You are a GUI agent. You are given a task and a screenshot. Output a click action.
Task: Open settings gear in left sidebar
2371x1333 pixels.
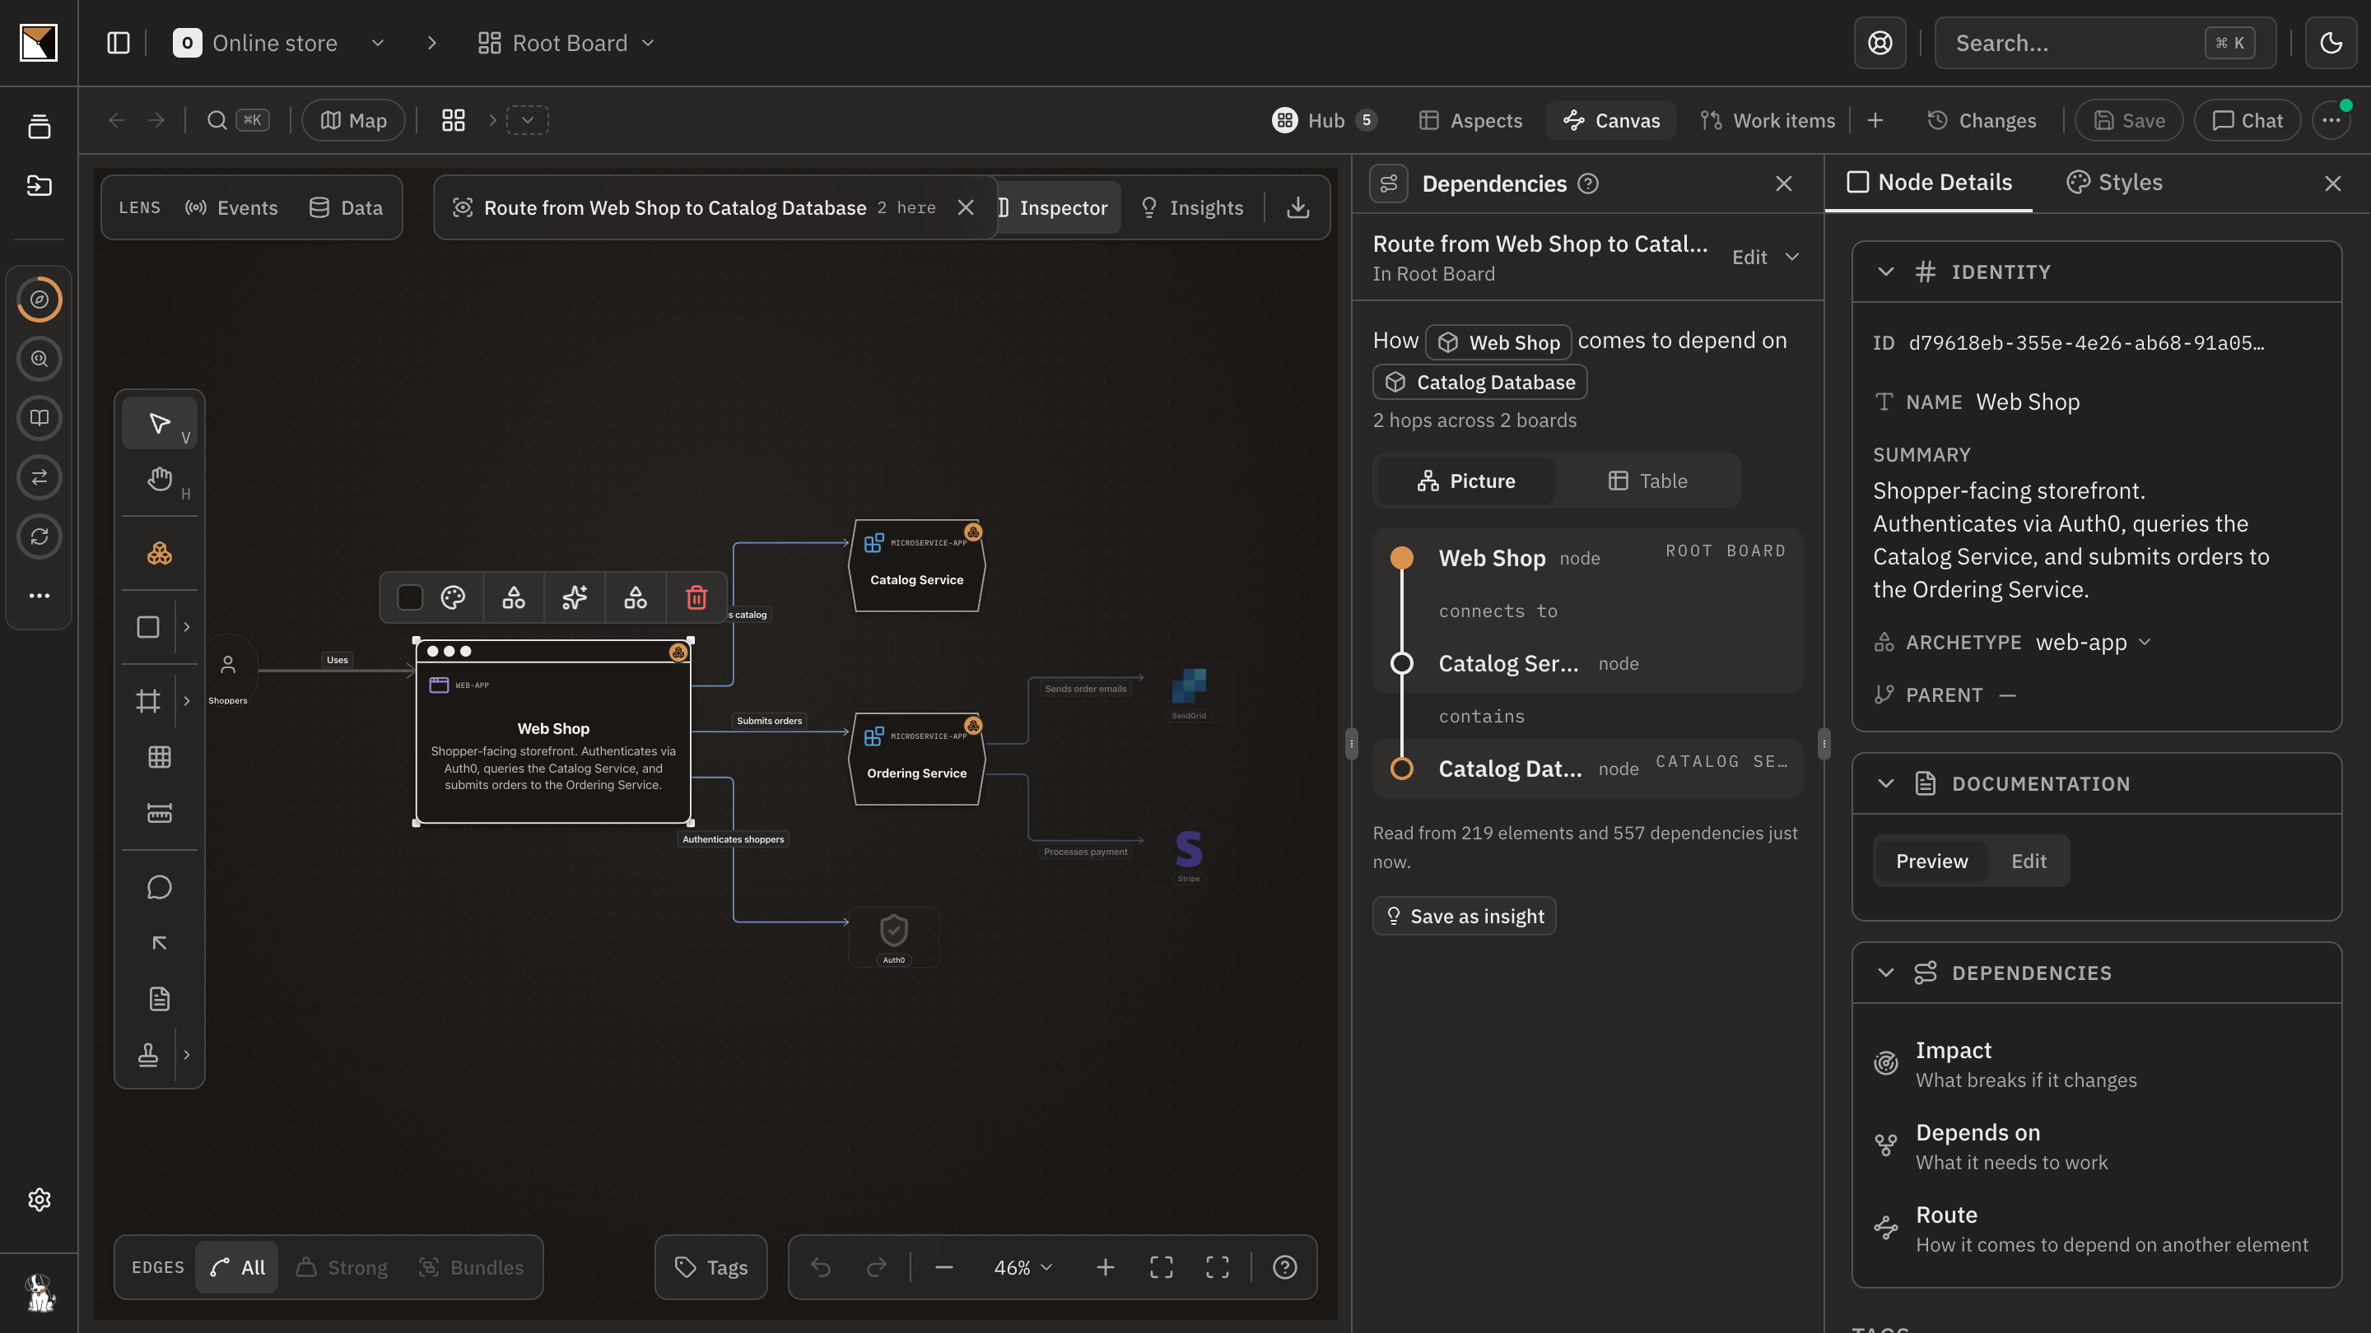click(x=40, y=1200)
